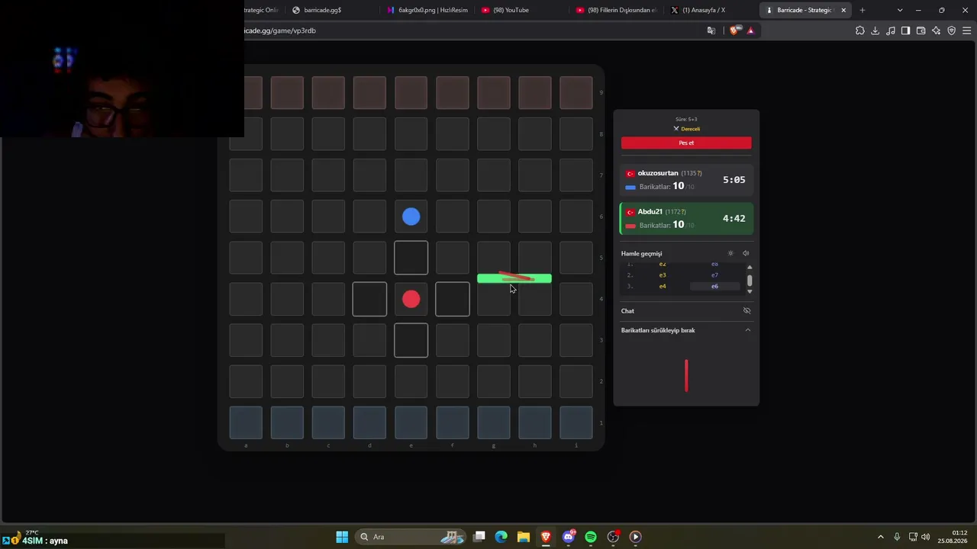Click the microphone icon in system tray
The image size is (977, 549).
(x=897, y=537)
